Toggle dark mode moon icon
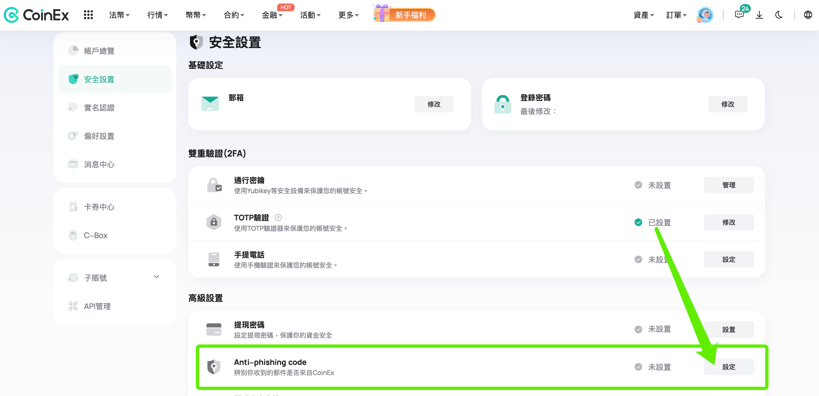This screenshot has height=396, width=819. point(779,15)
